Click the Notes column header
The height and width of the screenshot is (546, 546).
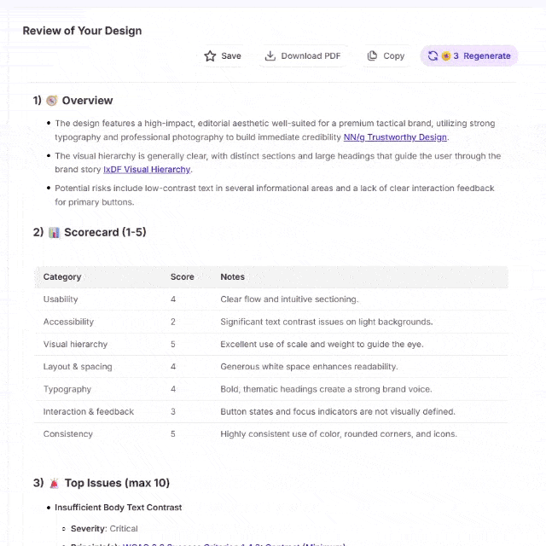click(x=232, y=277)
